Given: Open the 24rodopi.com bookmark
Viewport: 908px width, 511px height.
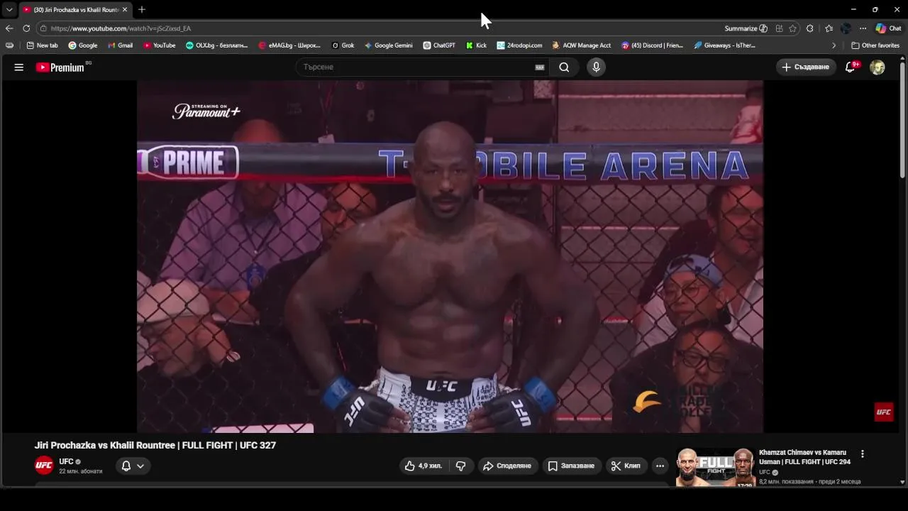Looking at the screenshot, I should click(519, 45).
